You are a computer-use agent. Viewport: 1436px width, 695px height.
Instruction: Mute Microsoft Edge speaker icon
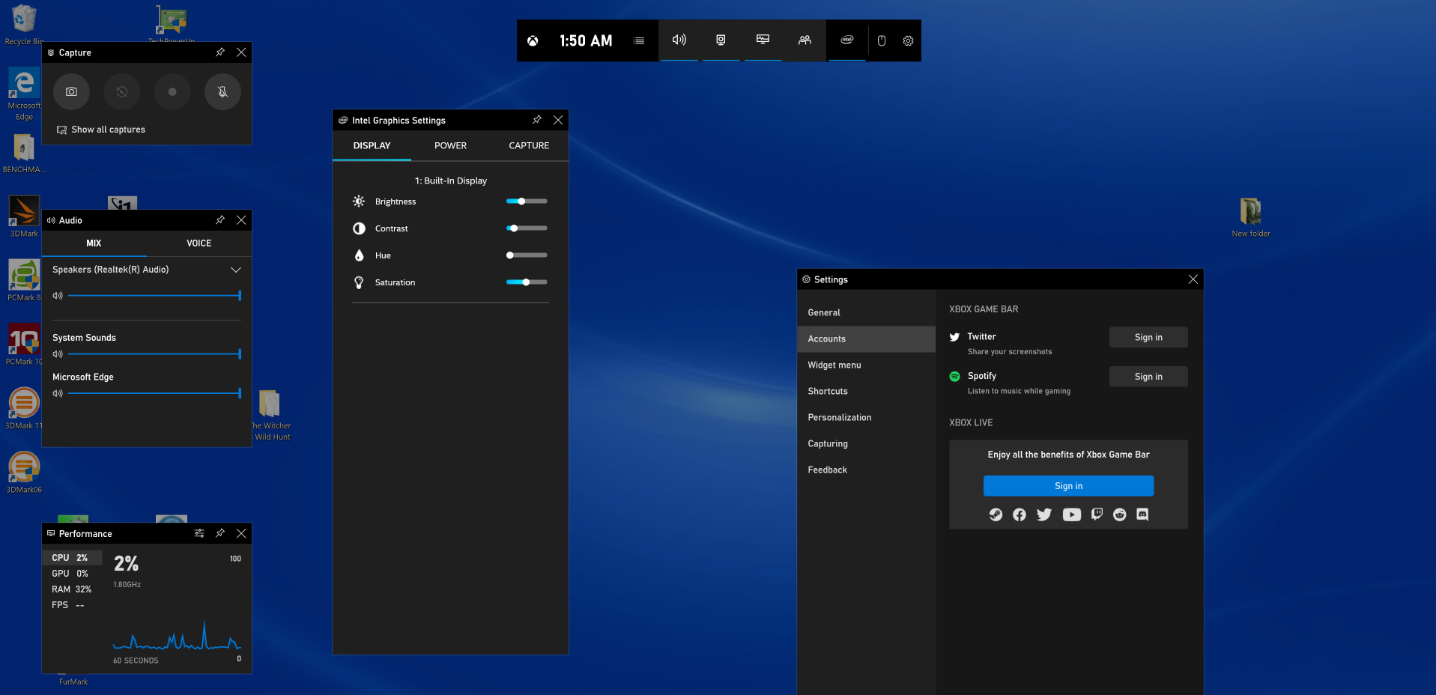pyautogui.click(x=58, y=393)
